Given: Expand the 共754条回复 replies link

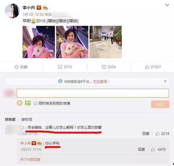Looking at the screenshot, I should pos(30,159).
